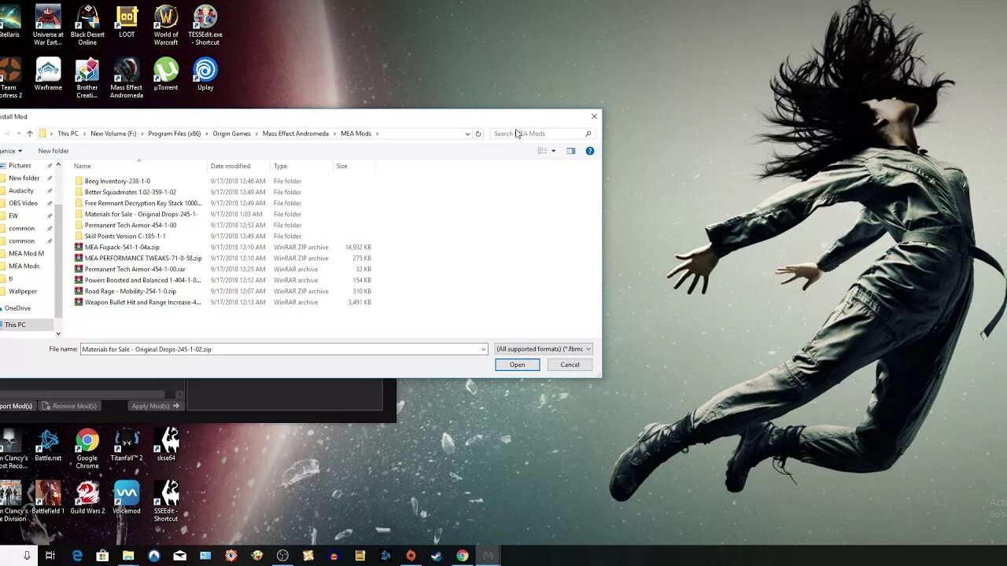
Task: Open OBS Studio from the taskbar
Action: coord(282,556)
